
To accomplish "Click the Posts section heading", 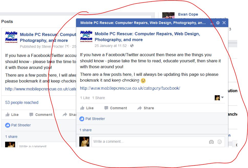I will coord(7,21).
